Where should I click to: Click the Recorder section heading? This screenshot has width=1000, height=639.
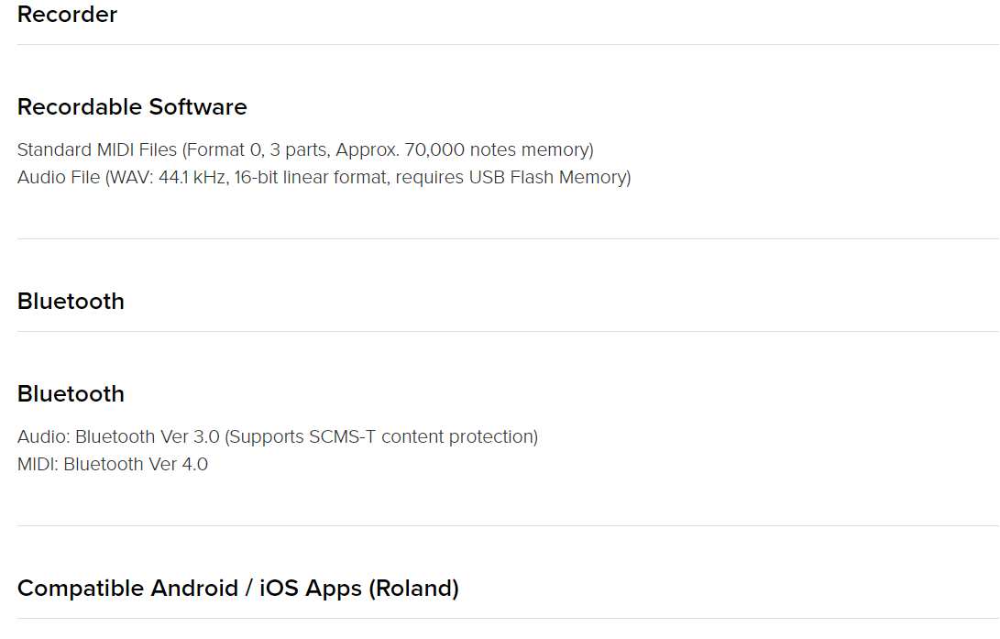click(x=67, y=14)
